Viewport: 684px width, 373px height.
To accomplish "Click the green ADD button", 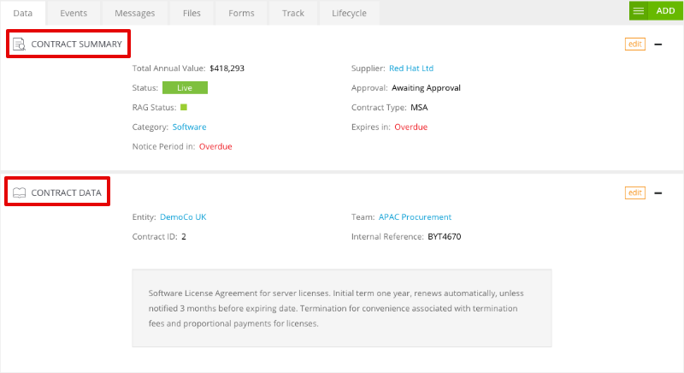I will (x=665, y=11).
